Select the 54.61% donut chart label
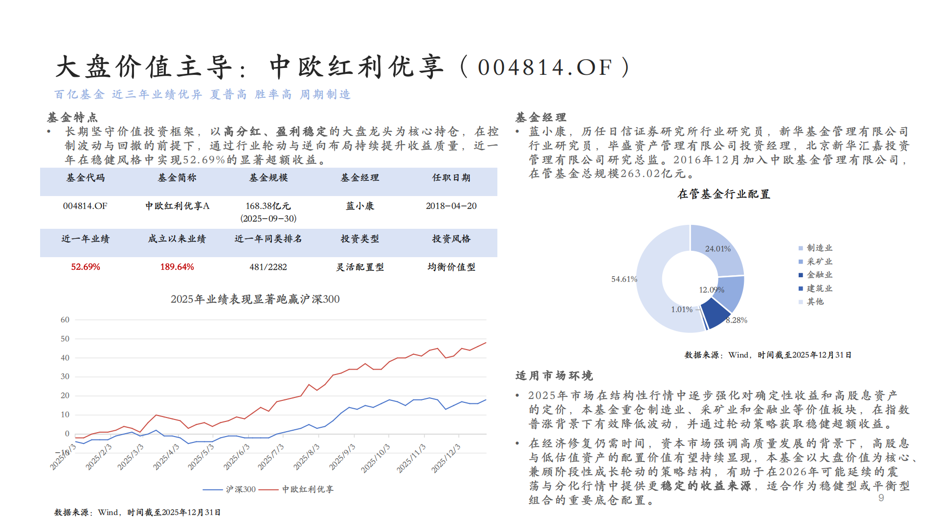Screen dimensions: 939x528 coord(624,279)
